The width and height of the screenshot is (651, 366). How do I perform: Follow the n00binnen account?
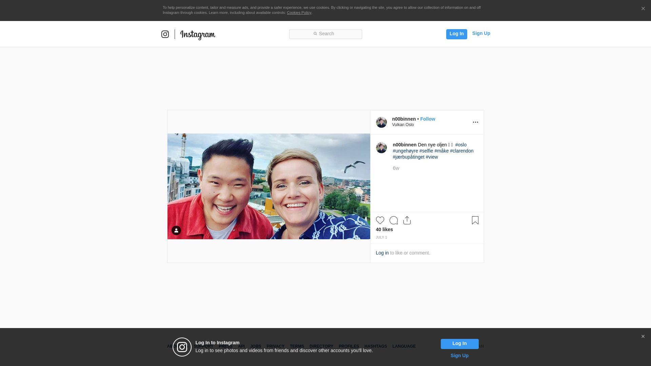[428, 119]
